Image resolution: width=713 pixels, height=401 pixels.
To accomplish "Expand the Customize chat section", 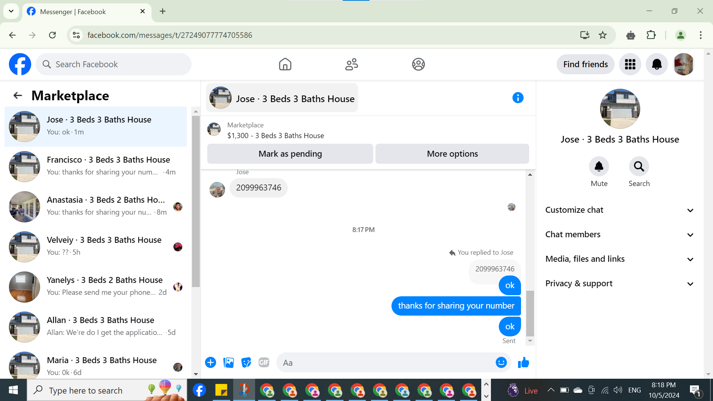I will (x=619, y=210).
